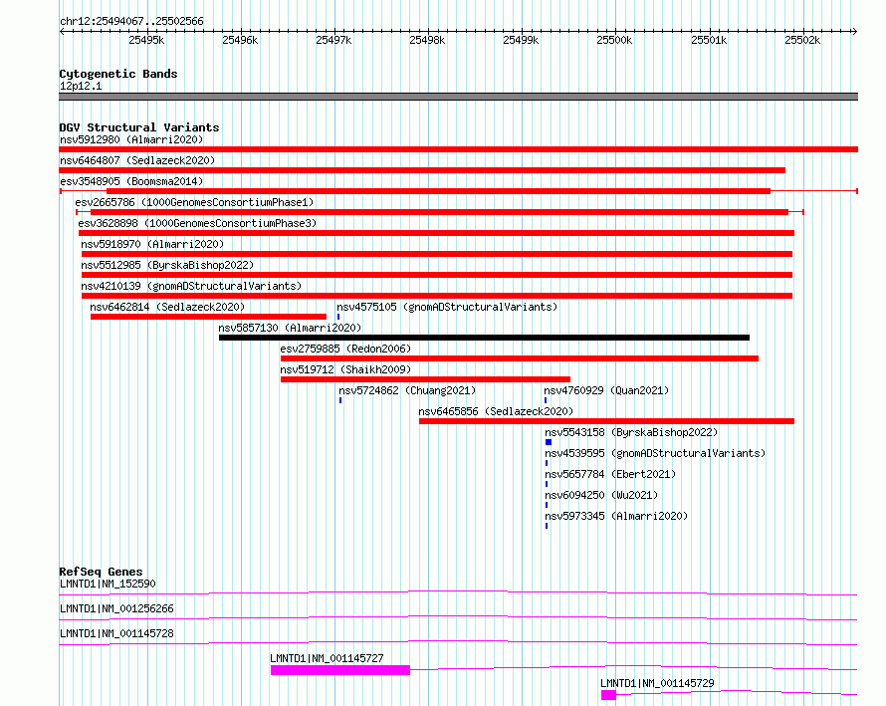Click the 25502k ruler tick label
886x706 pixels.
click(801, 40)
